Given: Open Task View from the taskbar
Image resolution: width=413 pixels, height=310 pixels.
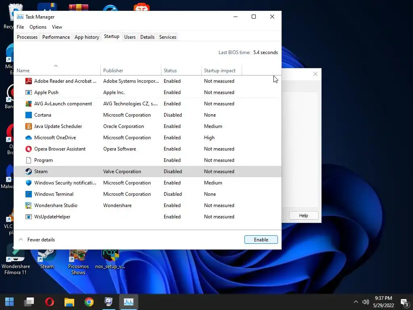Looking at the screenshot, I should click(x=29, y=302).
